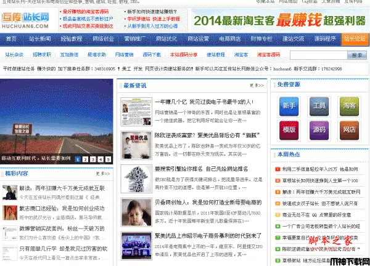Click the 2014最新淘宝客 banner ad
The width and height of the screenshot is (370, 266).
pos(280,20)
